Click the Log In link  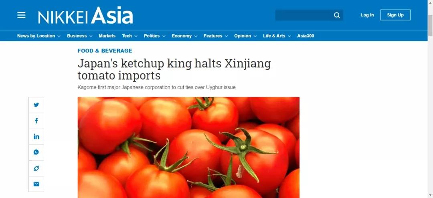367,15
